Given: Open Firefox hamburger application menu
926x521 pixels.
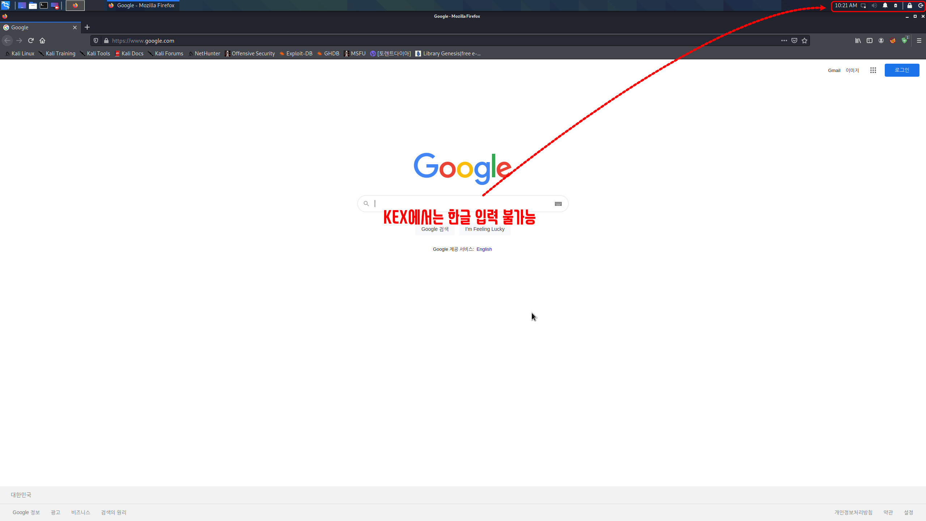Looking at the screenshot, I should [x=919, y=41].
